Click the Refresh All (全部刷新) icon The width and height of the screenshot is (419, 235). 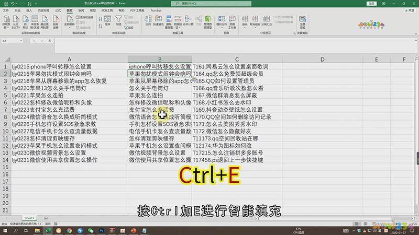[69, 19]
